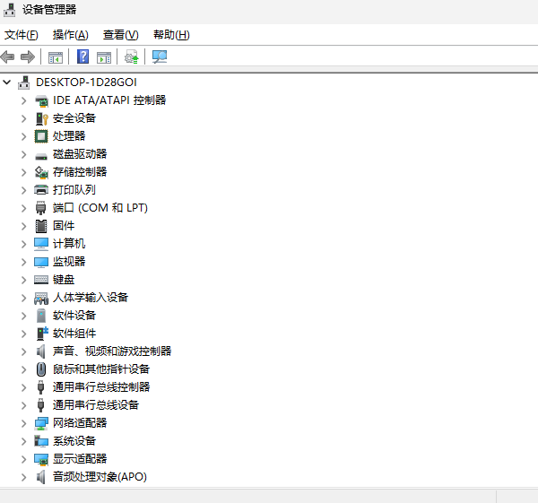Click the blue Help question mark toolbar icon

point(82,57)
